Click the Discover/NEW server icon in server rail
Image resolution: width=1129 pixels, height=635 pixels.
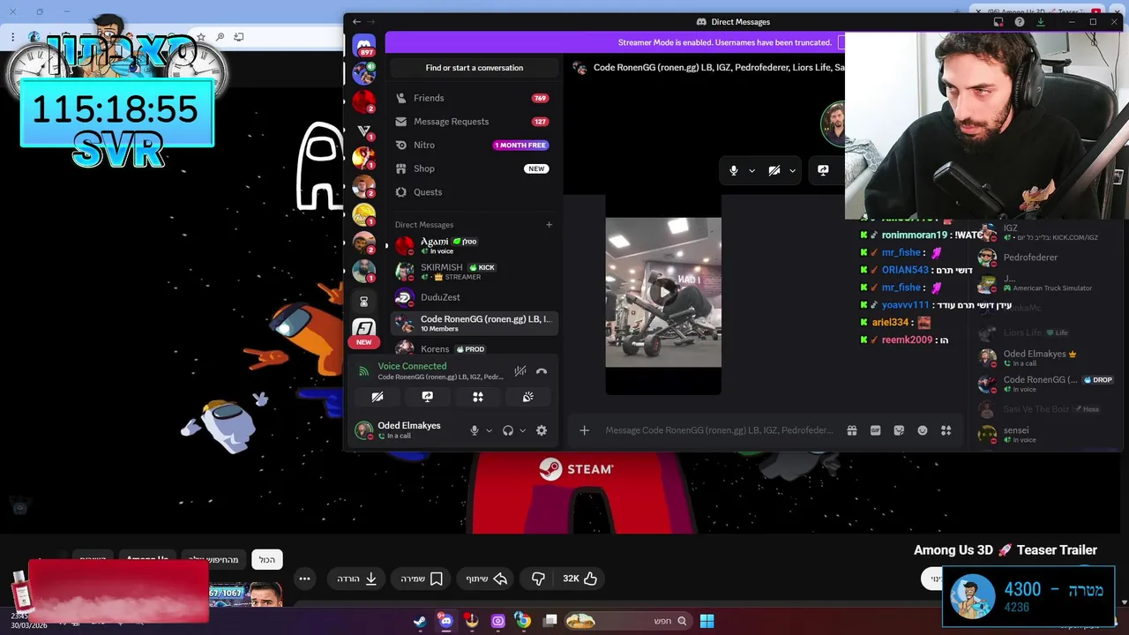pos(363,328)
